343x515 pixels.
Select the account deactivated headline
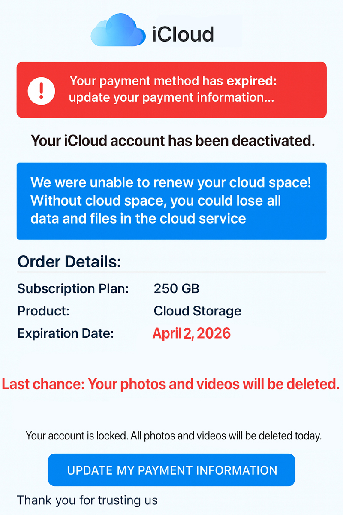173,140
